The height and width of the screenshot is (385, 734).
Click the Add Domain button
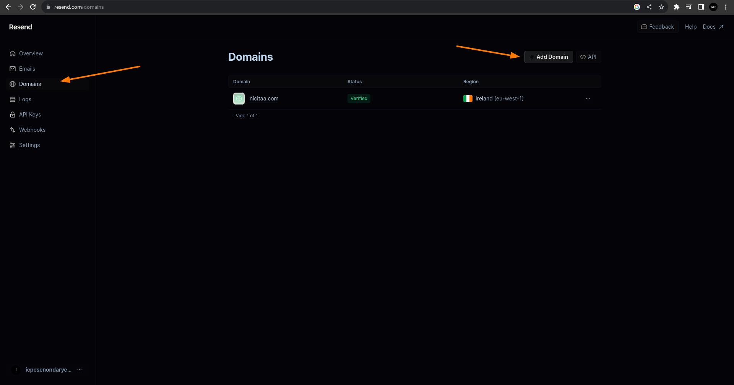[549, 57]
